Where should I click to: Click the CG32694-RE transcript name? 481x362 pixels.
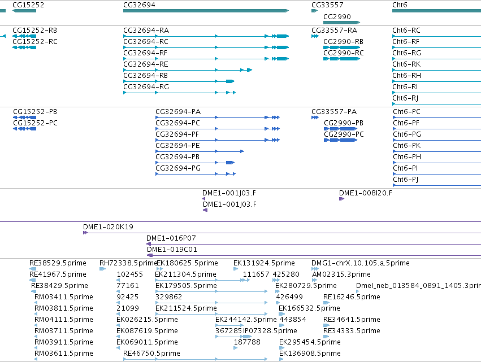(x=146, y=64)
